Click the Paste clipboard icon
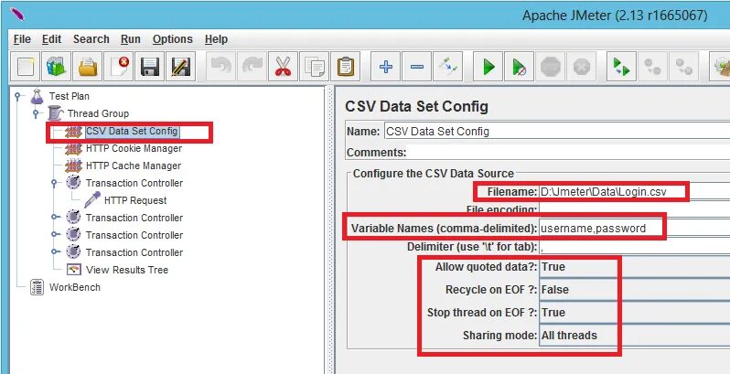This screenshot has width=730, height=374. (345, 67)
